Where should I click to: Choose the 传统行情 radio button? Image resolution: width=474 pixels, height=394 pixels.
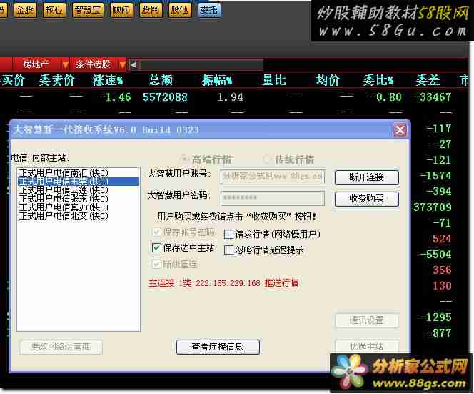tap(266, 159)
